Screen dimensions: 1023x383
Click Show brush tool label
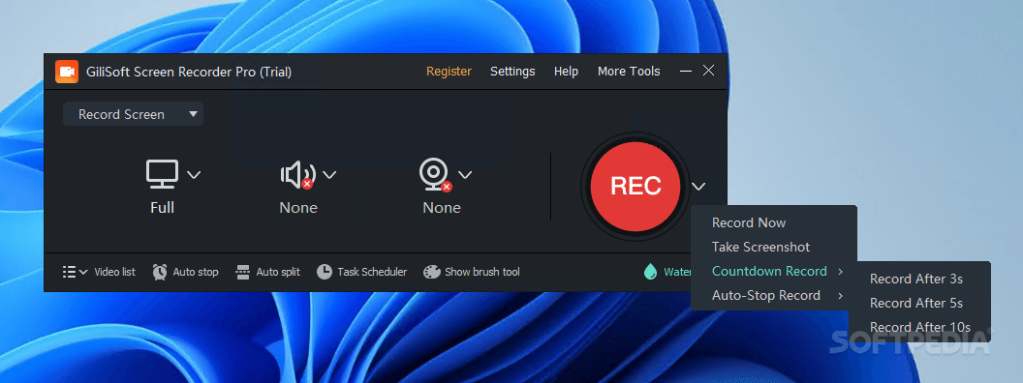(482, 272)
